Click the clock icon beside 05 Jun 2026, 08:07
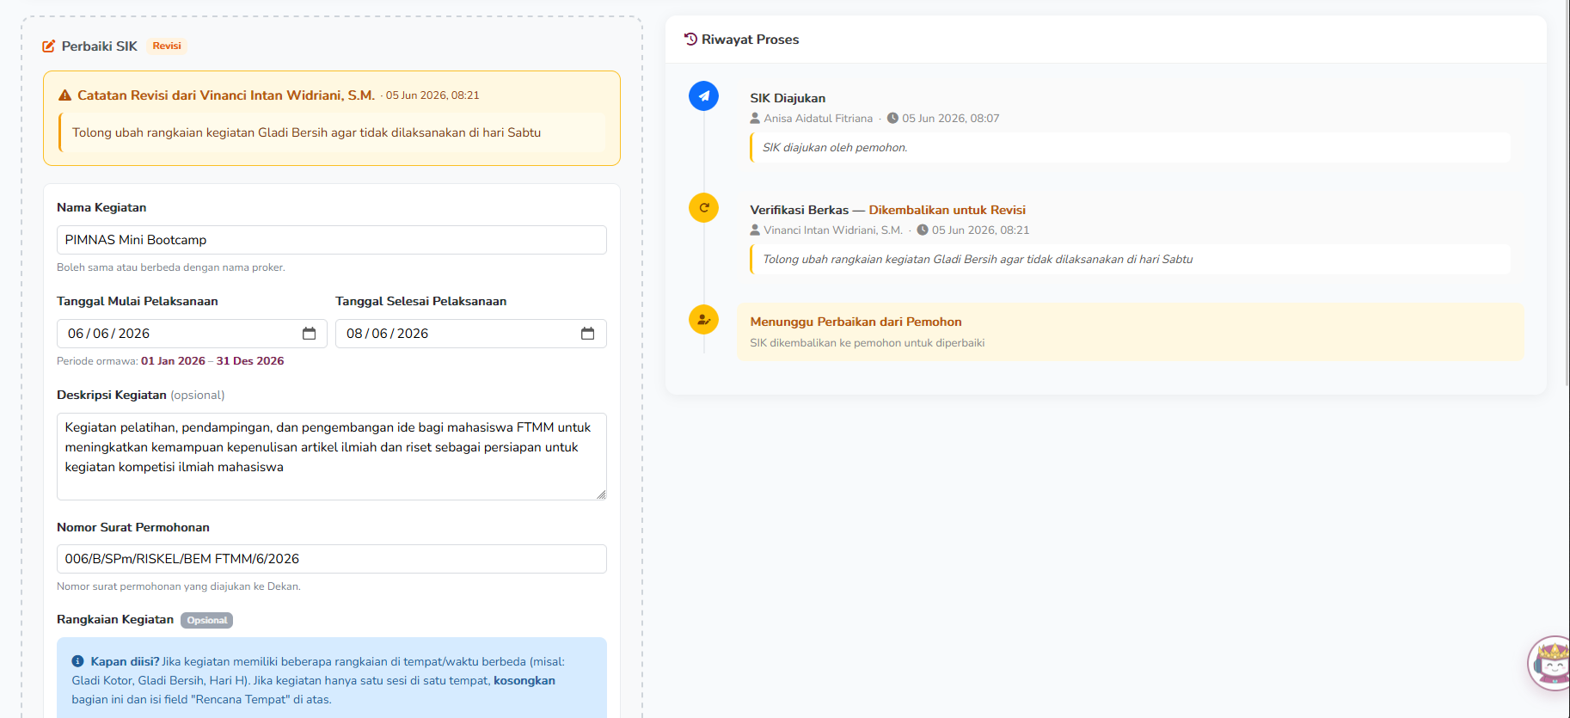The height and width of the screenshot is (718, 1570). [892, 119]
